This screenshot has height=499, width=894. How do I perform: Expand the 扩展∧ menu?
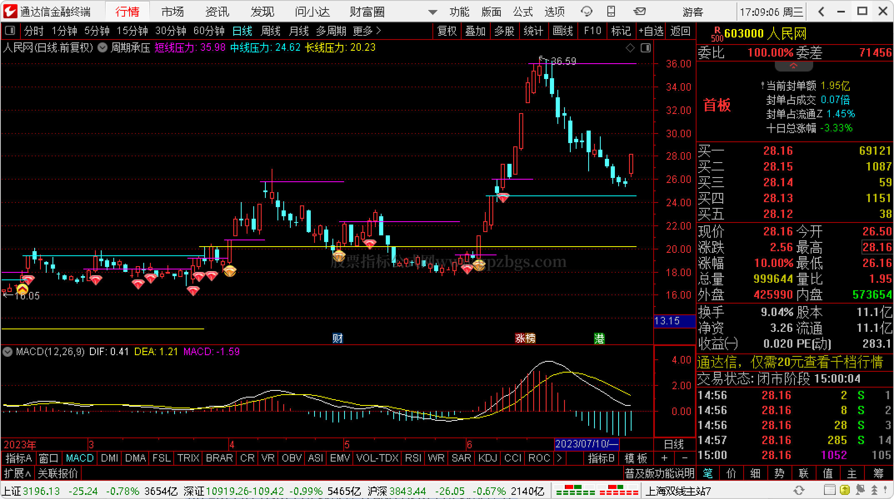pyautogui.click(x=17, y=473)
